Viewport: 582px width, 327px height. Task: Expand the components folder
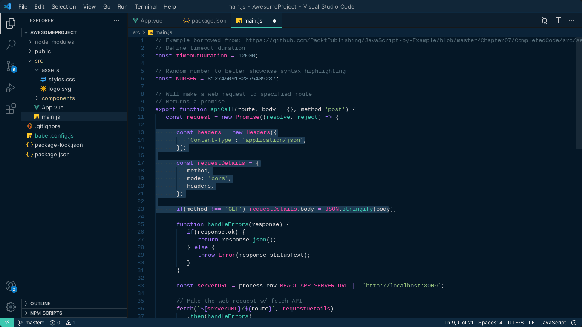[74, 98]
